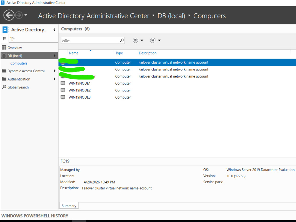Expand Windows PowerShell History panel
This screenshot has height=222, width=296.
point(35,216)
